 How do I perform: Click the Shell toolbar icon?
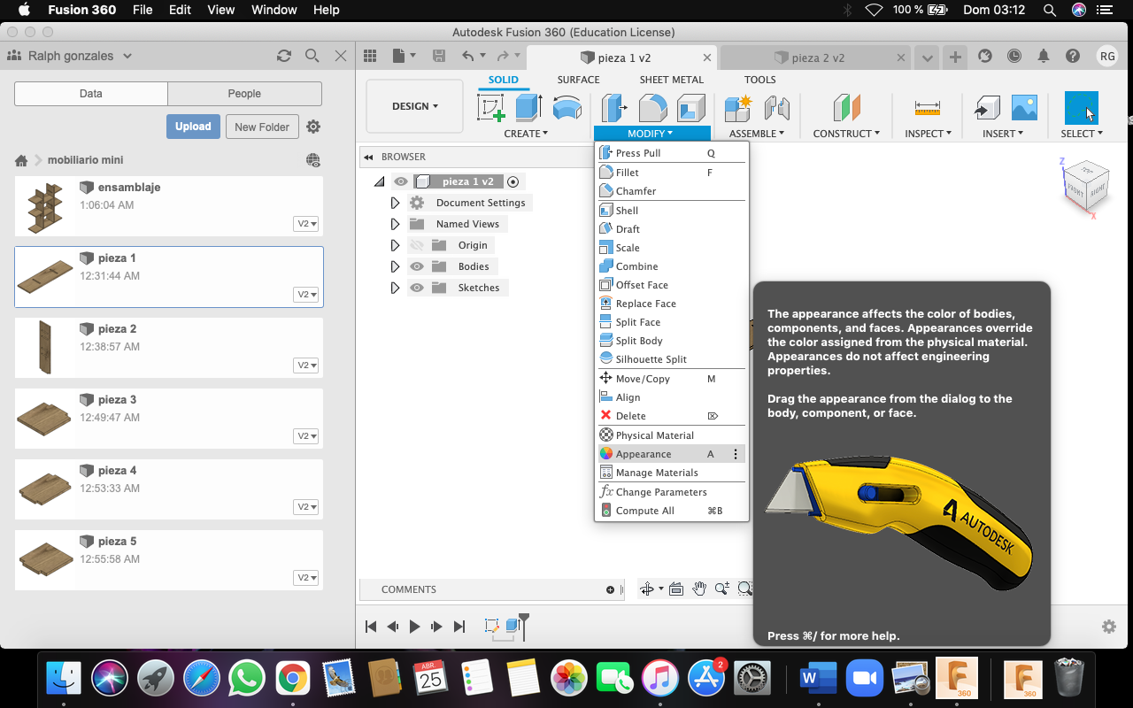[690, 108]
